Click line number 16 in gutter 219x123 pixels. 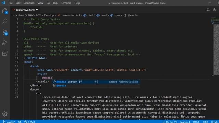[x=17, y=78]
